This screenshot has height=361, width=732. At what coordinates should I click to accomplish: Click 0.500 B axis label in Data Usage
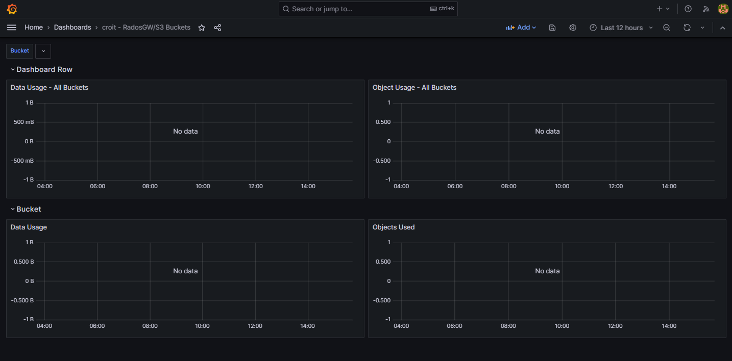click(22, 262)
